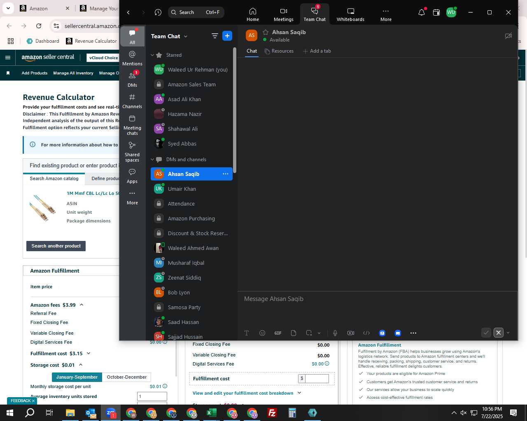Viewport: 527px width, 421px height.
Task: Click the more message tools ellipsis
Action: pos(413,333)
